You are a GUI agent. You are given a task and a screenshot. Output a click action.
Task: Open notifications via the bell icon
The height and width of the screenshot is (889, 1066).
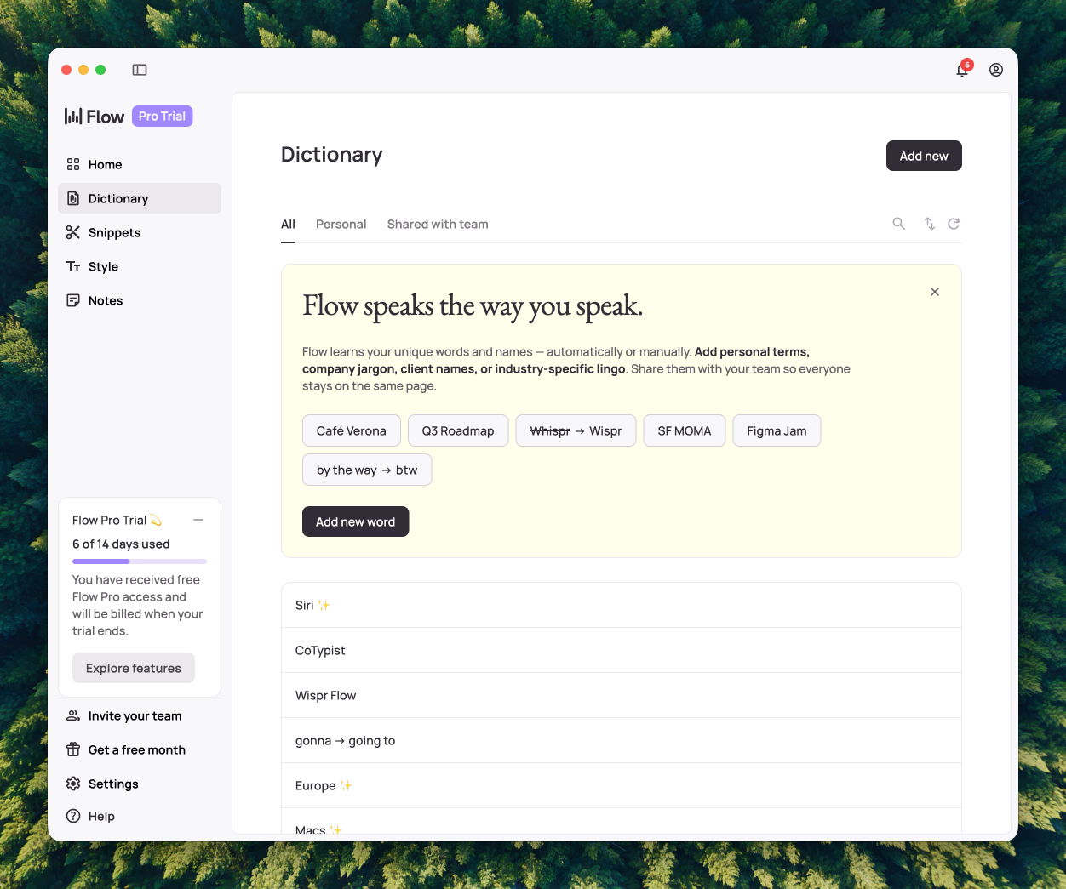[961, 70]
